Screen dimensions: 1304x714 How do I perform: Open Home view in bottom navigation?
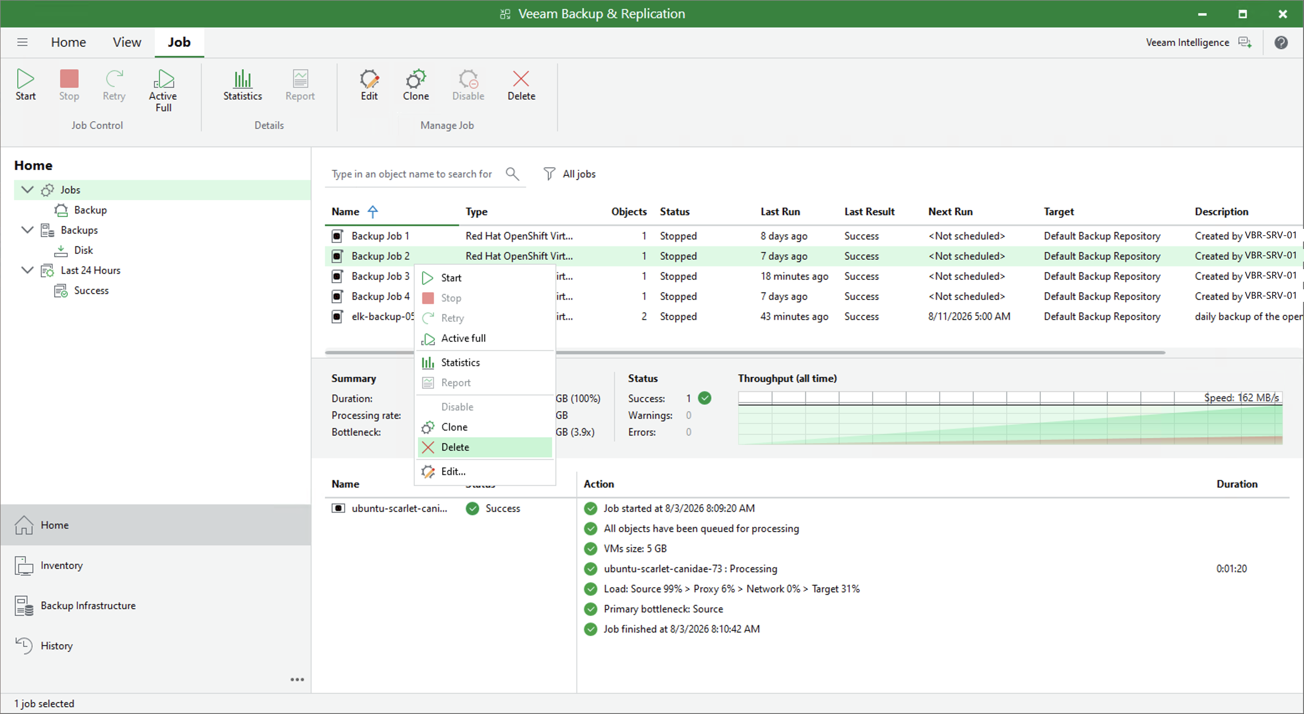pyautogui.click(x=156, y=525)
